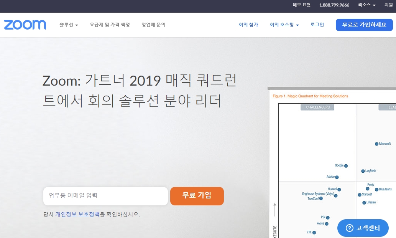
Task: Open the 로그인 page
Action: coord(317,25)
